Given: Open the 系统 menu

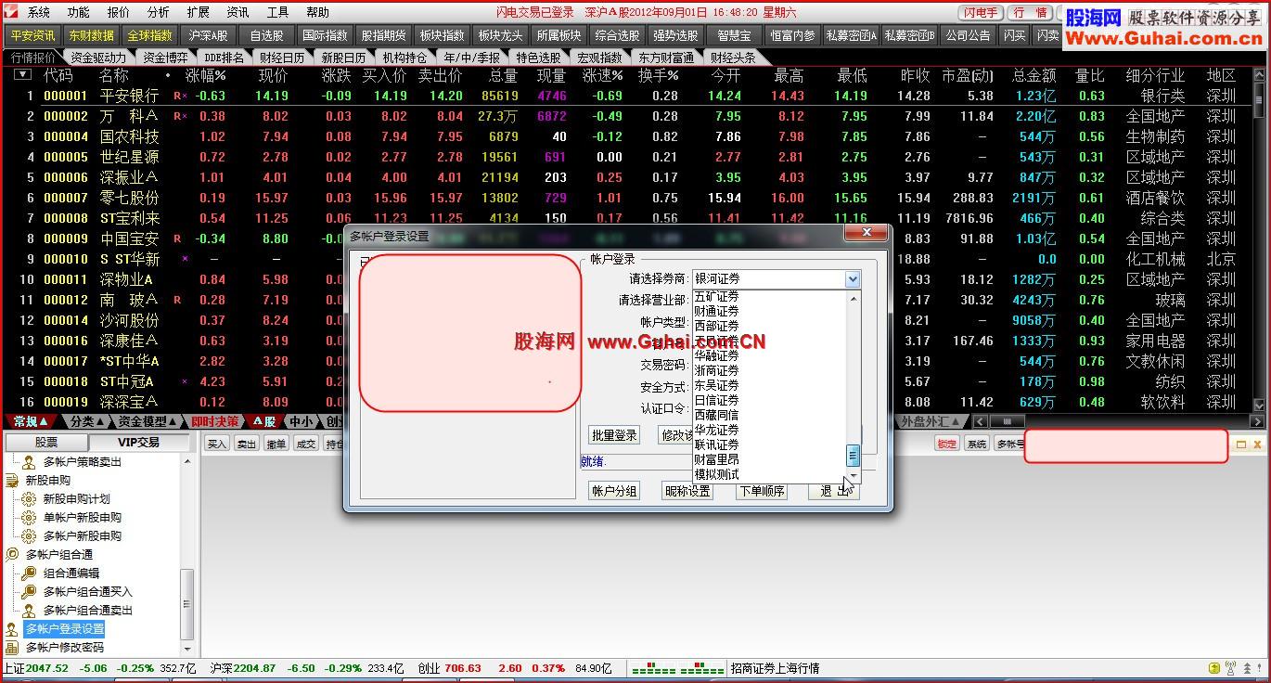Looking at the screenshot, I should tap(39, 12).
